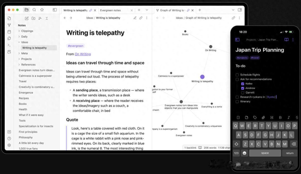The image size is (301, 174).
Task: Change sort order in the file explorer
Action: click(x=40, y=18)
